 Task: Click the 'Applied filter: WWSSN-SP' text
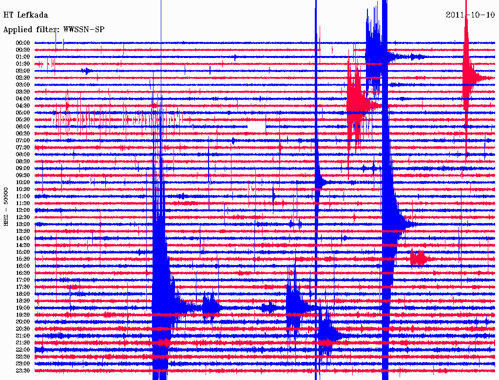54,30
